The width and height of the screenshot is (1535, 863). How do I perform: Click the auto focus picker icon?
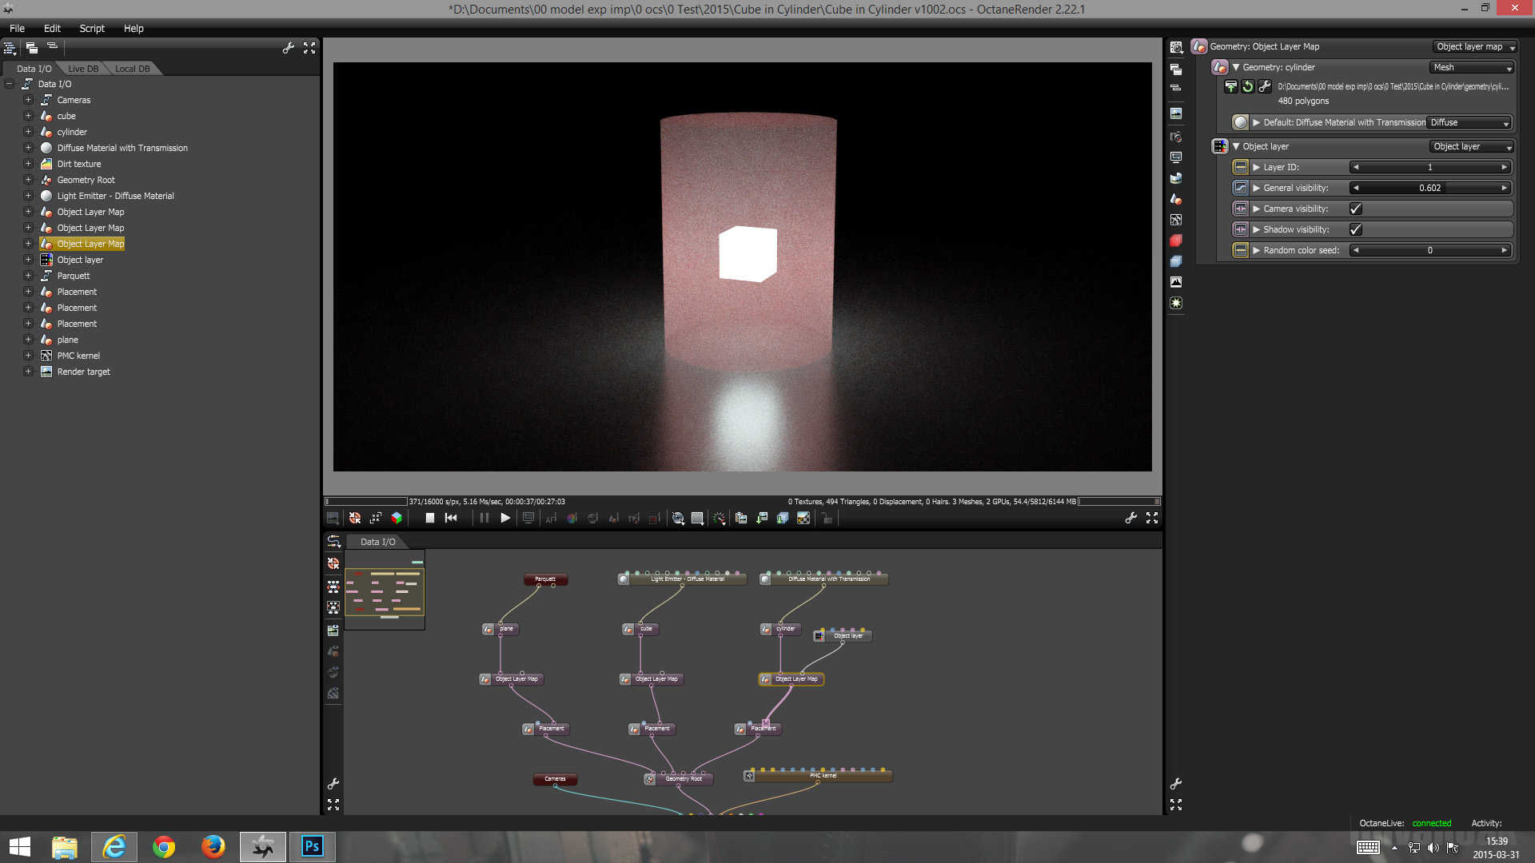tap(551, 518)
